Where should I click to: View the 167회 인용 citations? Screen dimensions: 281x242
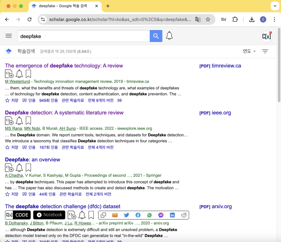click(x=49, y=147)
